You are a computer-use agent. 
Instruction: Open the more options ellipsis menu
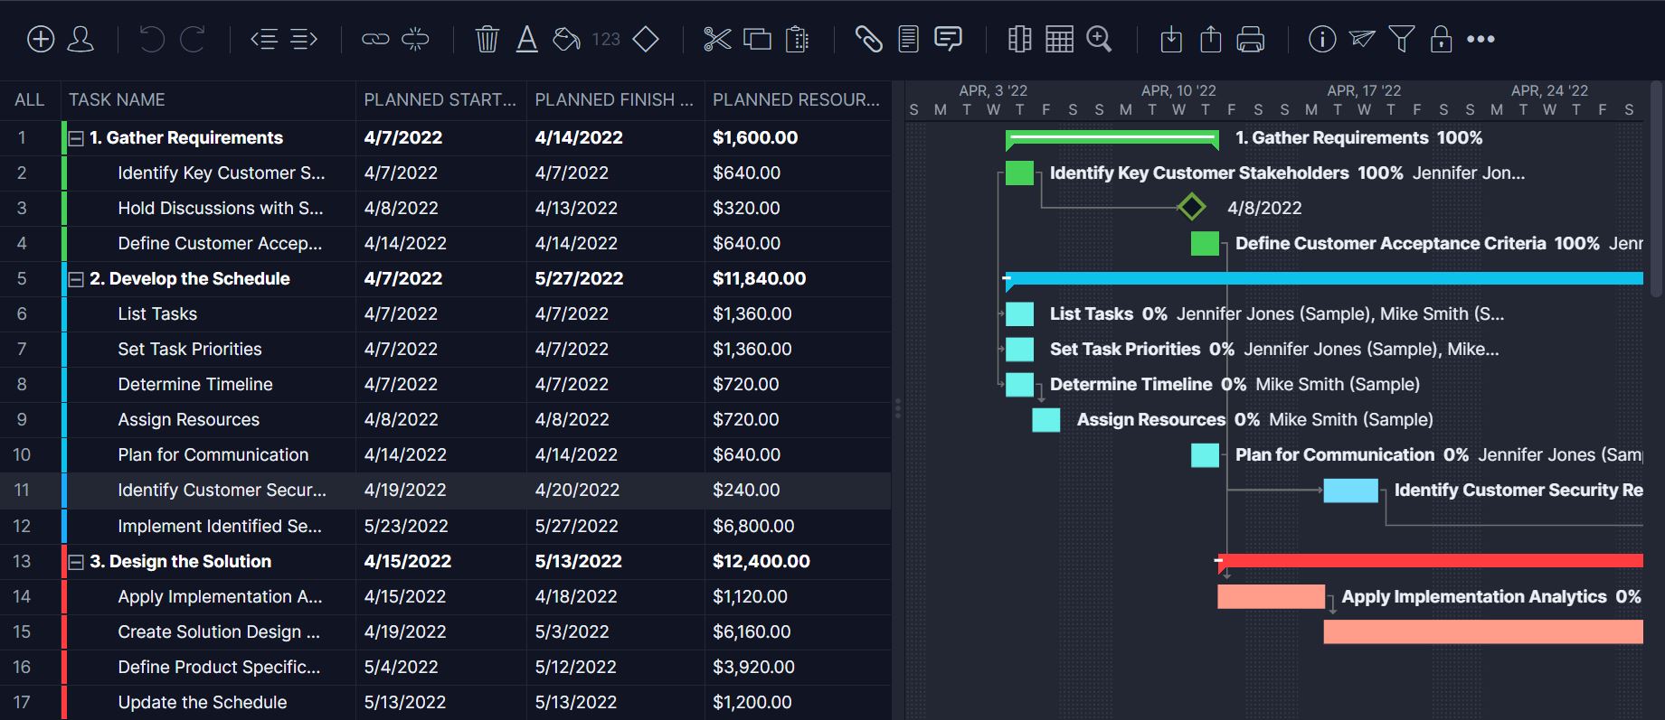1481,39
